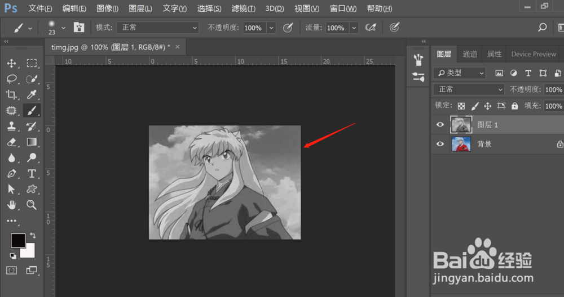Filter layers by adjustment layers

pos(514,73)
